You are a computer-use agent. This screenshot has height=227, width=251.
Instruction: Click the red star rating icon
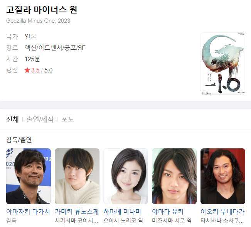(27, 70)
